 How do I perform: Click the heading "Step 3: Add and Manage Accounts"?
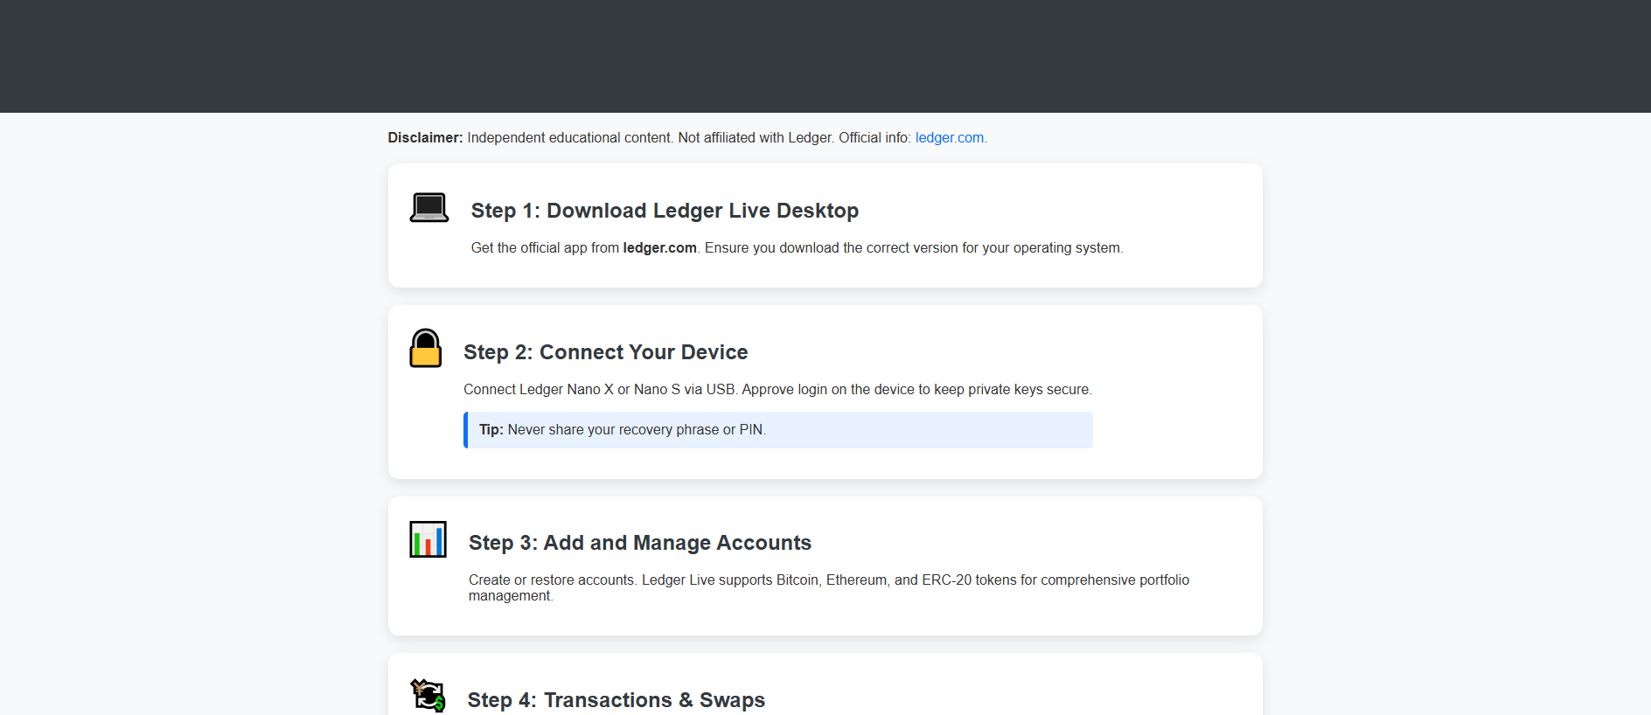(x=640, y=543)
